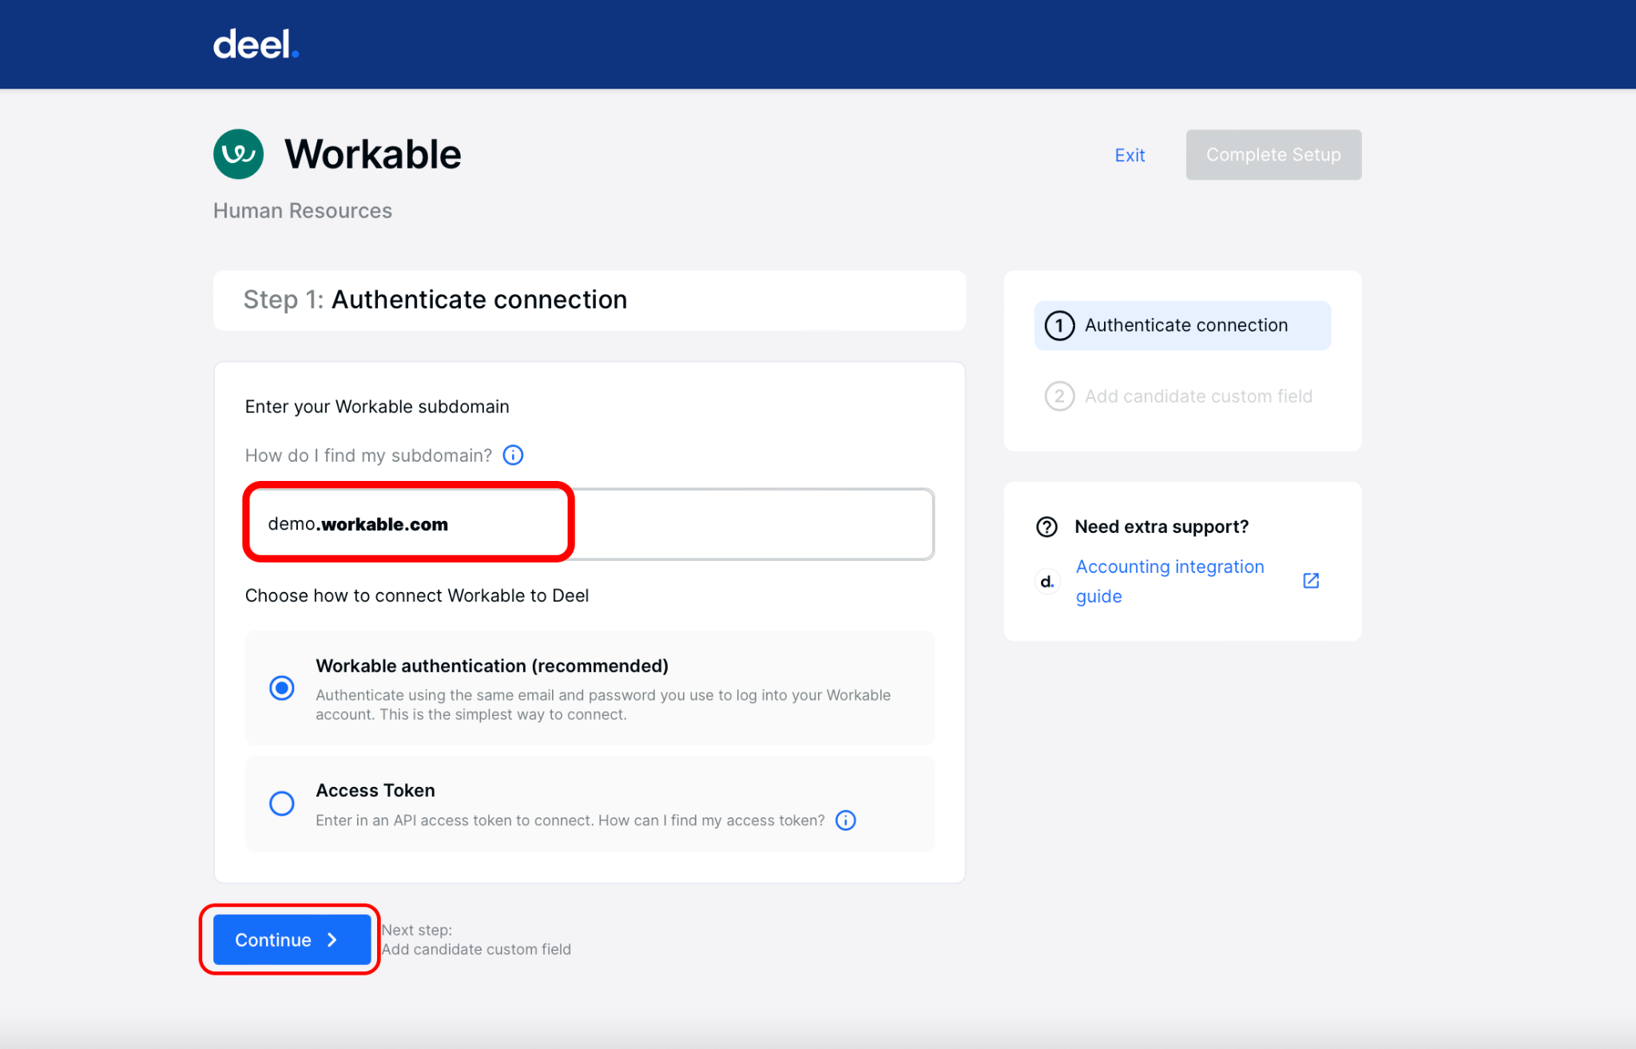Image resolution: width=1636 pixels, height=1049 pixels.
Task: Click the circled '1' step indicator icon
Action: 1058,325
